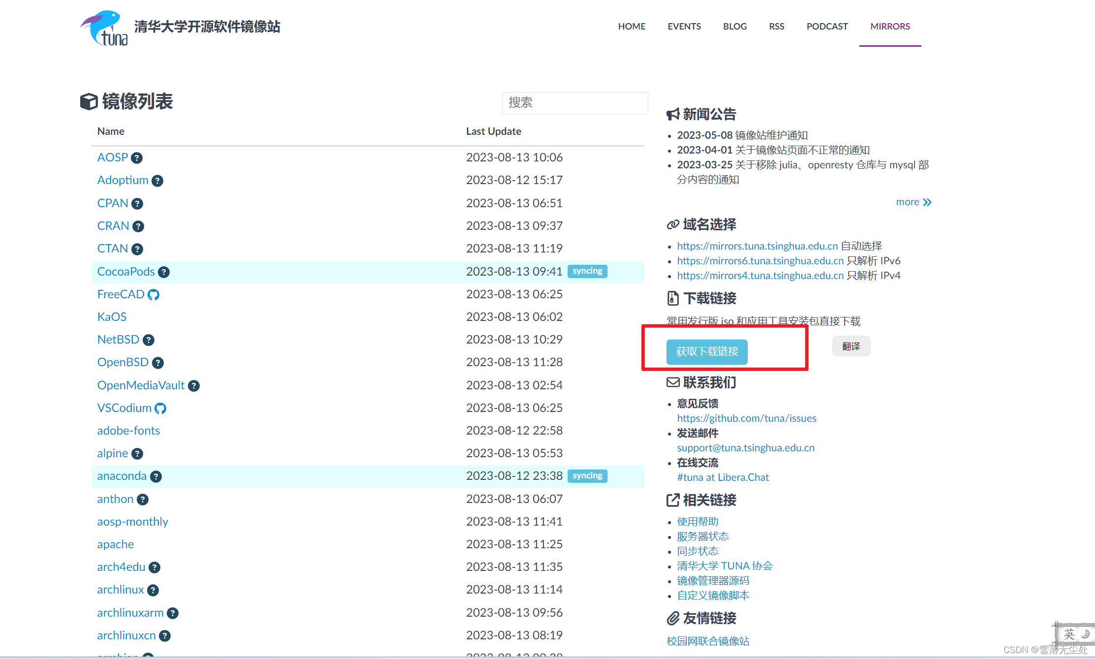Open the help icon next to CocoaPods
This screenshot has height=659, width=1095.
tap(164, 272)
